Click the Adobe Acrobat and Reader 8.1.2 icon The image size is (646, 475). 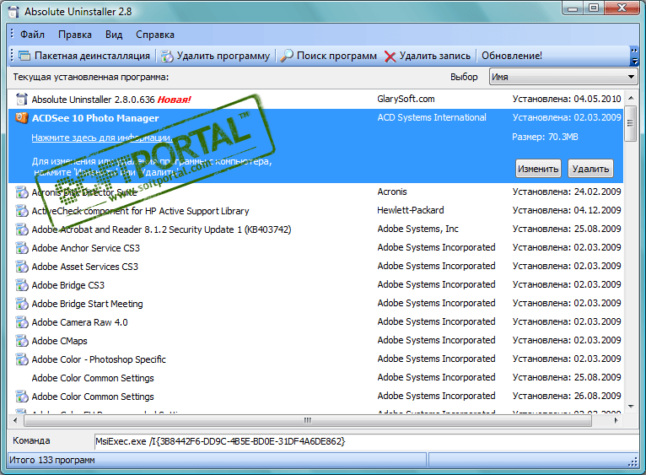pos(21,229)
